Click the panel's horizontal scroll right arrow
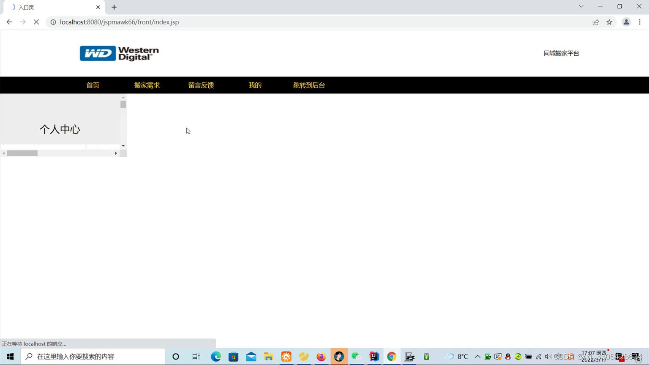Screen dimensions: 649x365 point(116,153)
